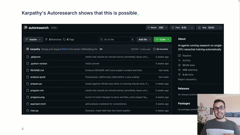
Task: Click file icon for analysis.ipynb
Action: click(x=27, y=77)
